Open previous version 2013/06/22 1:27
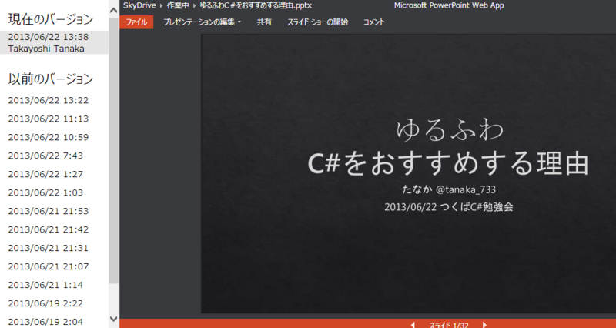This screenshot has width=616, height=328. coord(45,174)
